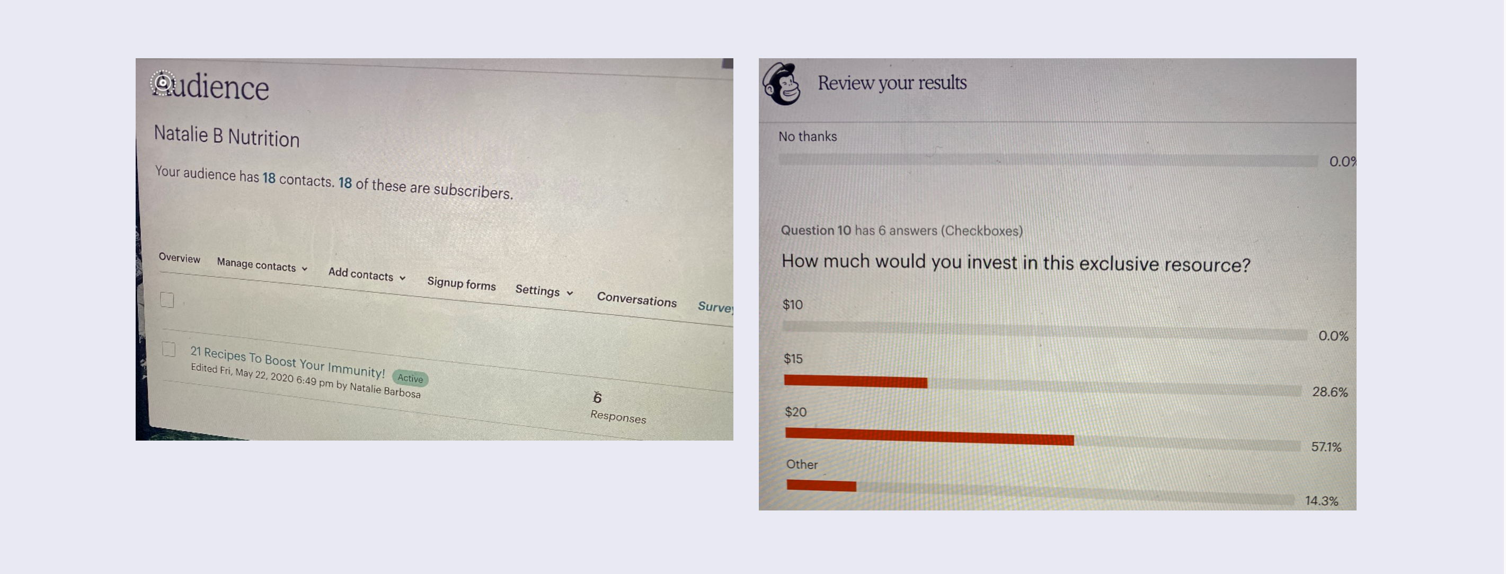The image size is (1506, 574).
Task: Open the Add contacts dropdown menu
Action: (367, 275)
